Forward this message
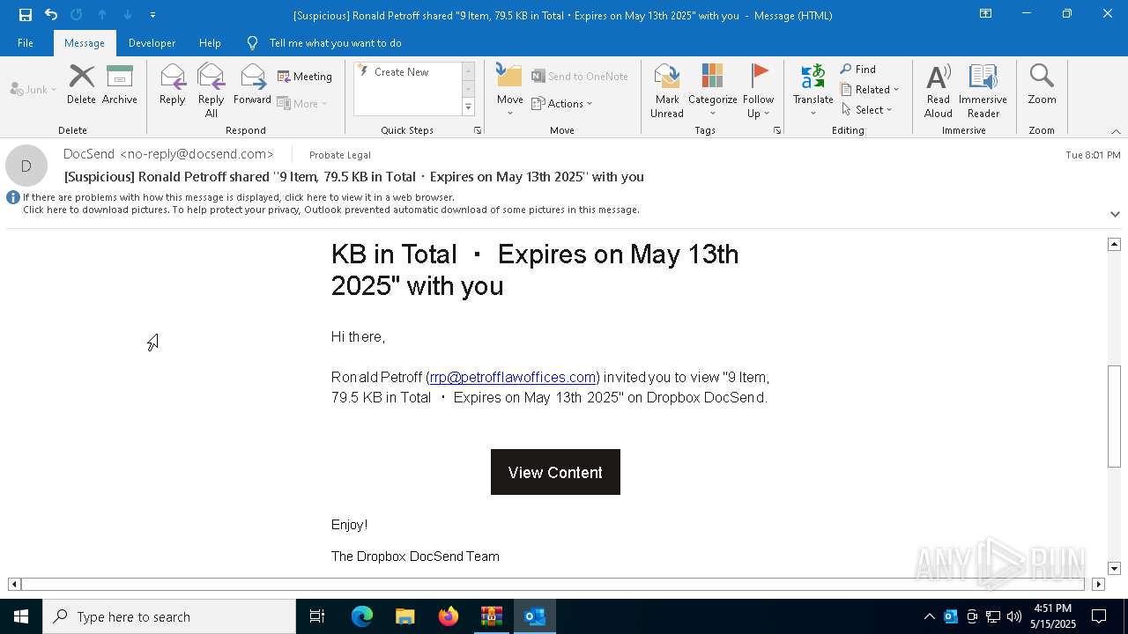Screen dimensions: 1128x634 click(x=253, y=85)
